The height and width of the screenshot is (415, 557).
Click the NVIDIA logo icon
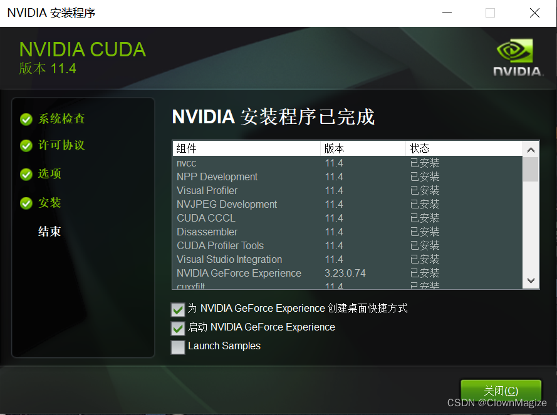click(517, 57)
